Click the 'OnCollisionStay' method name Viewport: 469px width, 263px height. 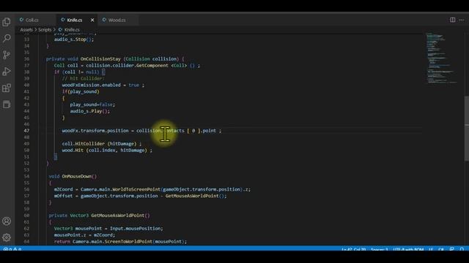[100, 58]
